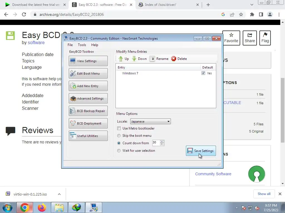Open the Help menu in EasyBCD
The height and width of the screenshot is (213, 285).
coord(95,45)
